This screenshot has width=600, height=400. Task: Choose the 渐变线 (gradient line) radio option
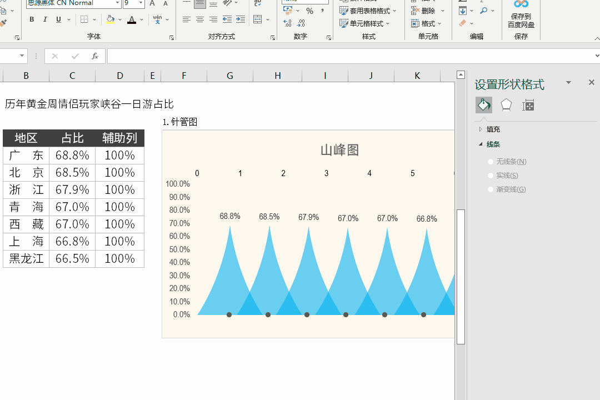tap(491, 189)
